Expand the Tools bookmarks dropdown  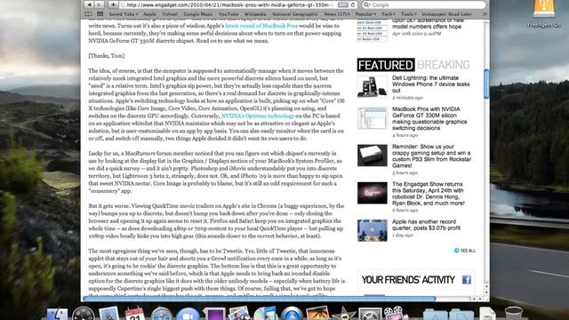(x=409, y=14)
